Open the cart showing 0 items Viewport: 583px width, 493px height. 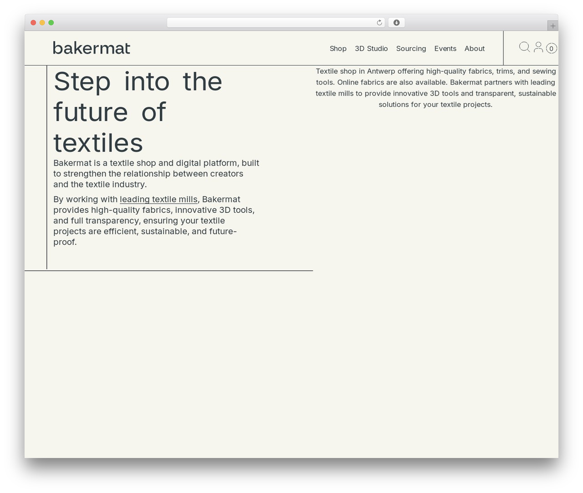click(x=551, y=48)
